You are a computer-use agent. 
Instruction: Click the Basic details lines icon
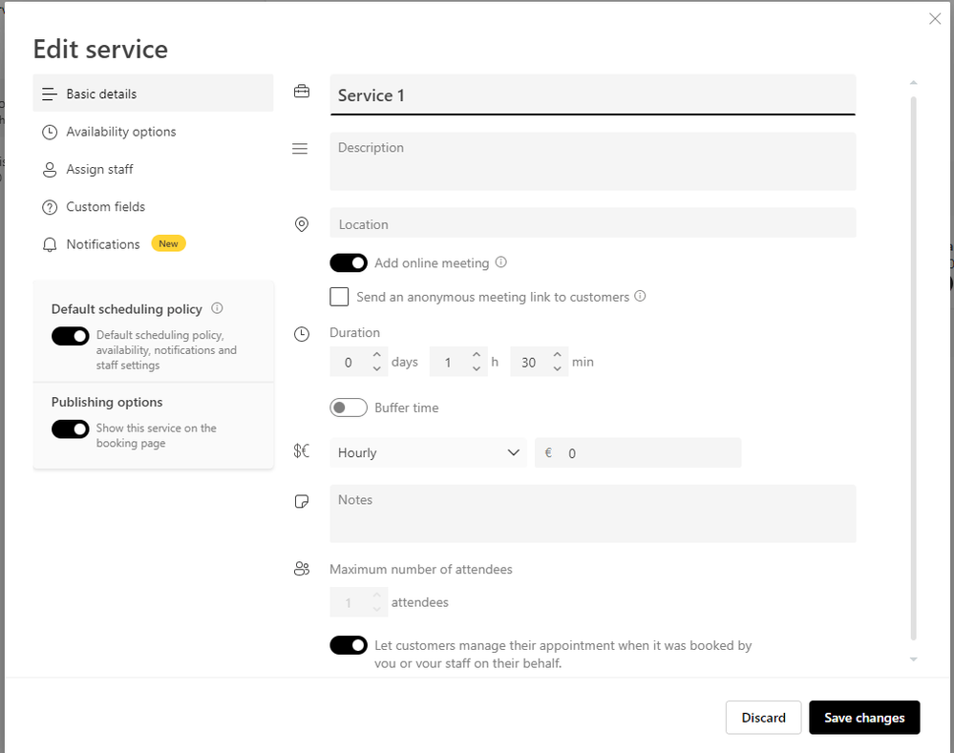pyautogui.click(x=50, y=94)
